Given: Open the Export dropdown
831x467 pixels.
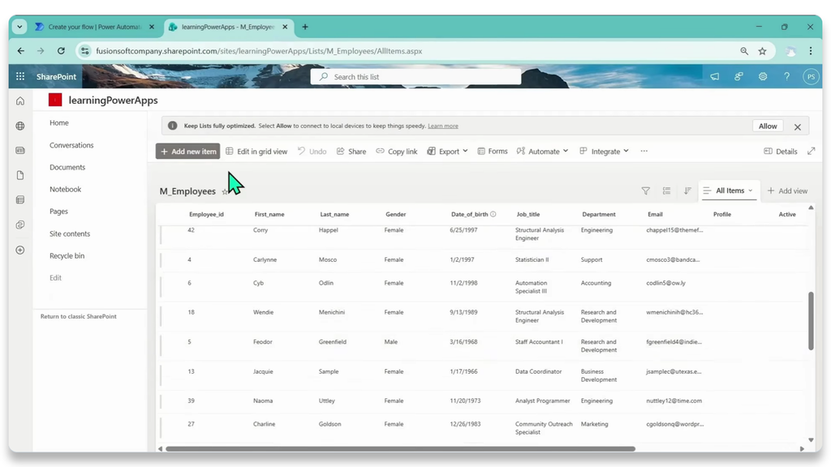Looking at the screenshot, I should (448, 151).
